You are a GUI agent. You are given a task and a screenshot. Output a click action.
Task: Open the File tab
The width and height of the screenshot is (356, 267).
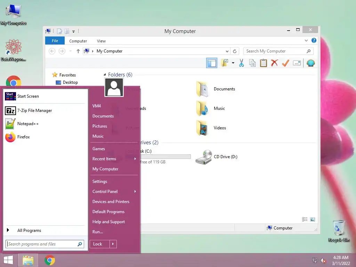tap(55, 41)
